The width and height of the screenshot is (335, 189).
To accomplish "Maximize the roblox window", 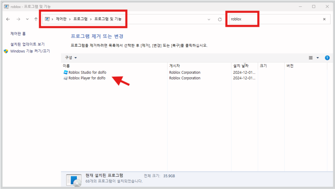I will pyautogui.click(x=314, y=7).
